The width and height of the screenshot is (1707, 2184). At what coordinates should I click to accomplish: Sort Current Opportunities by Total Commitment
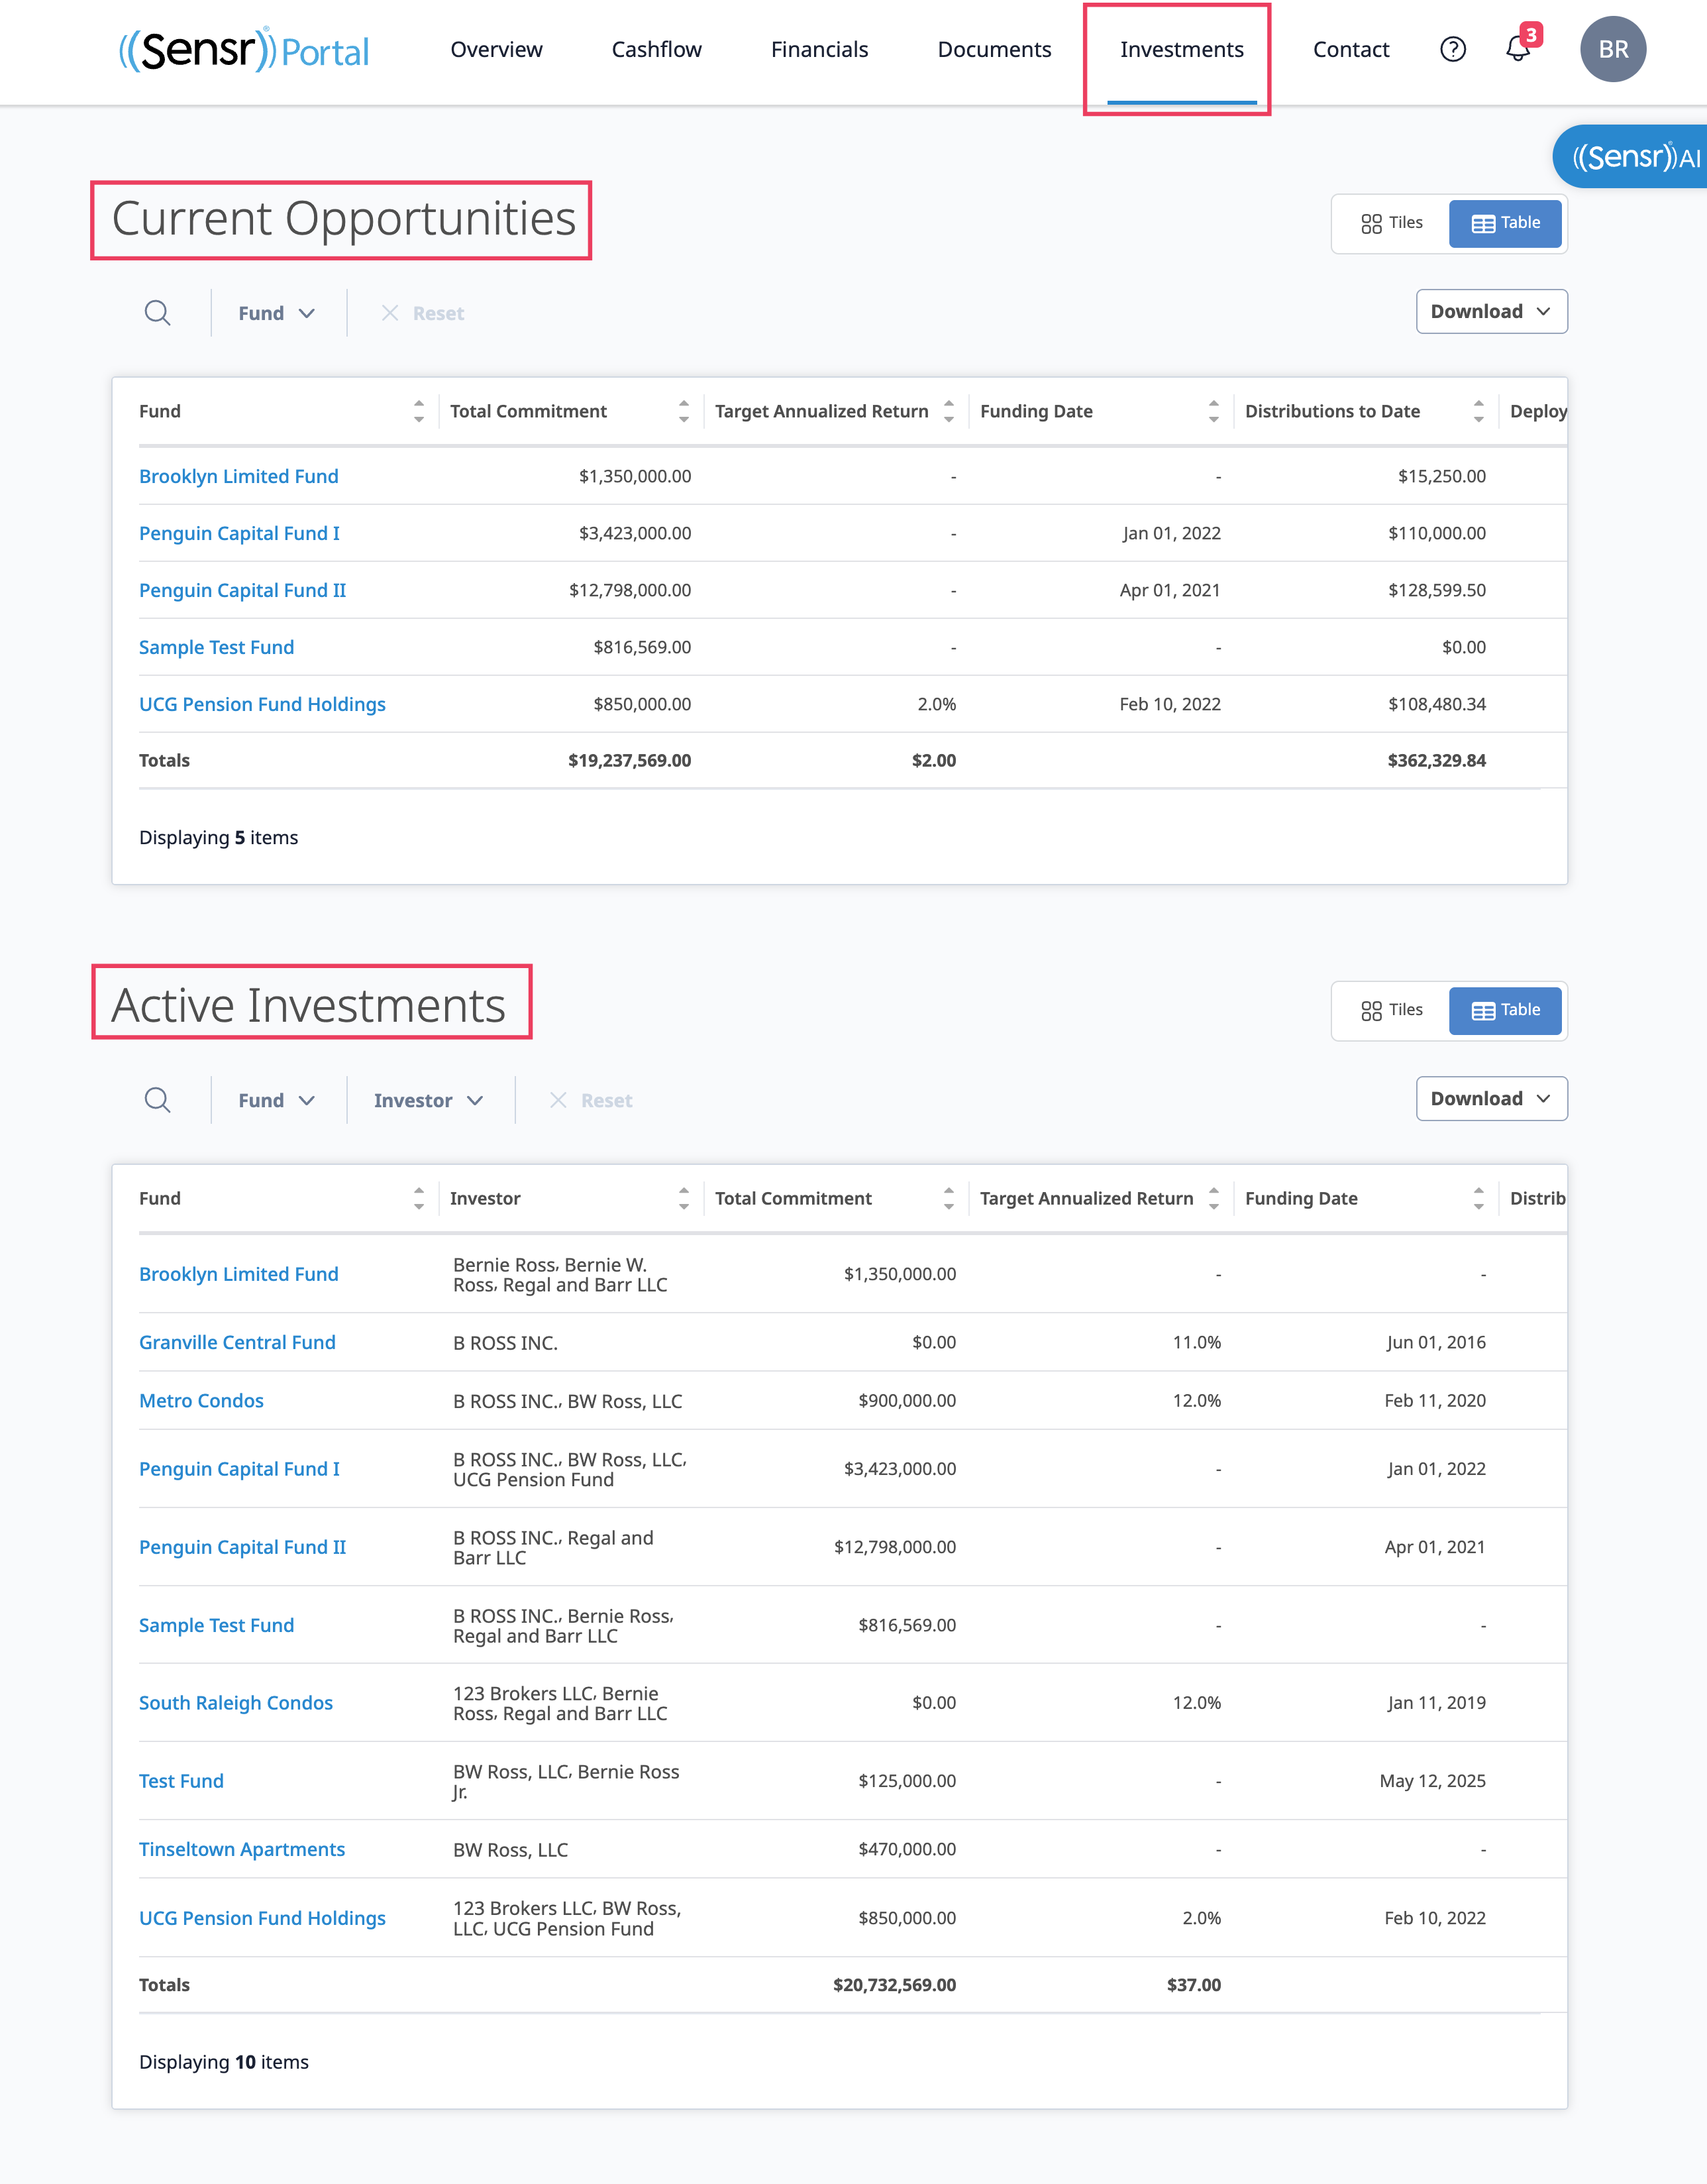pos(684,411)
